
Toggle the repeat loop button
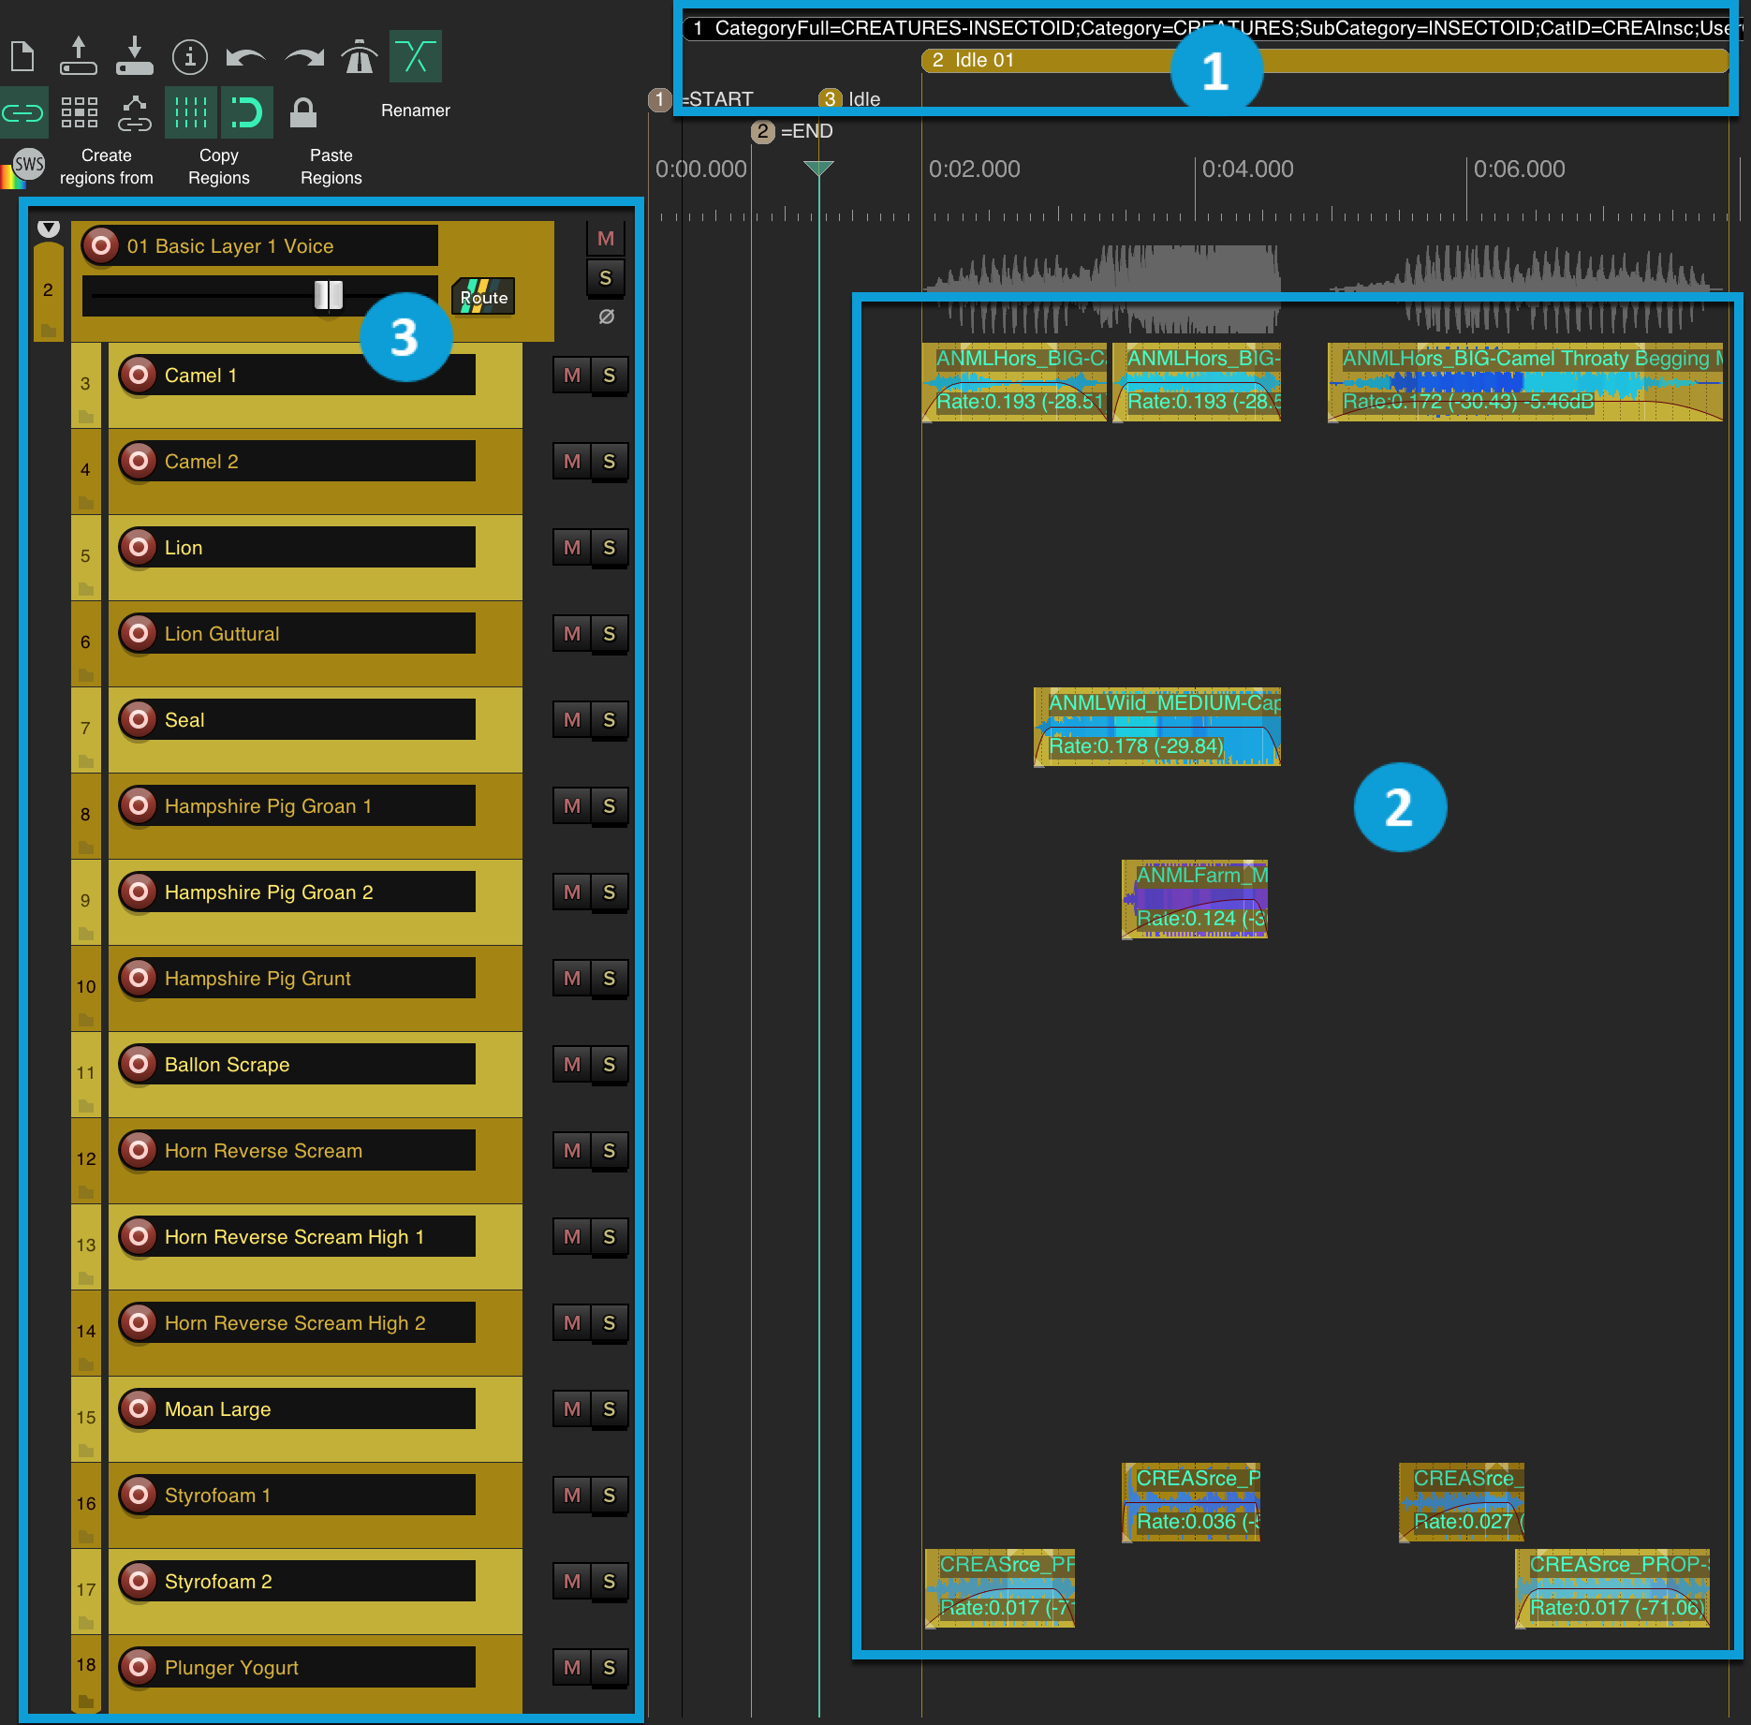246,113
